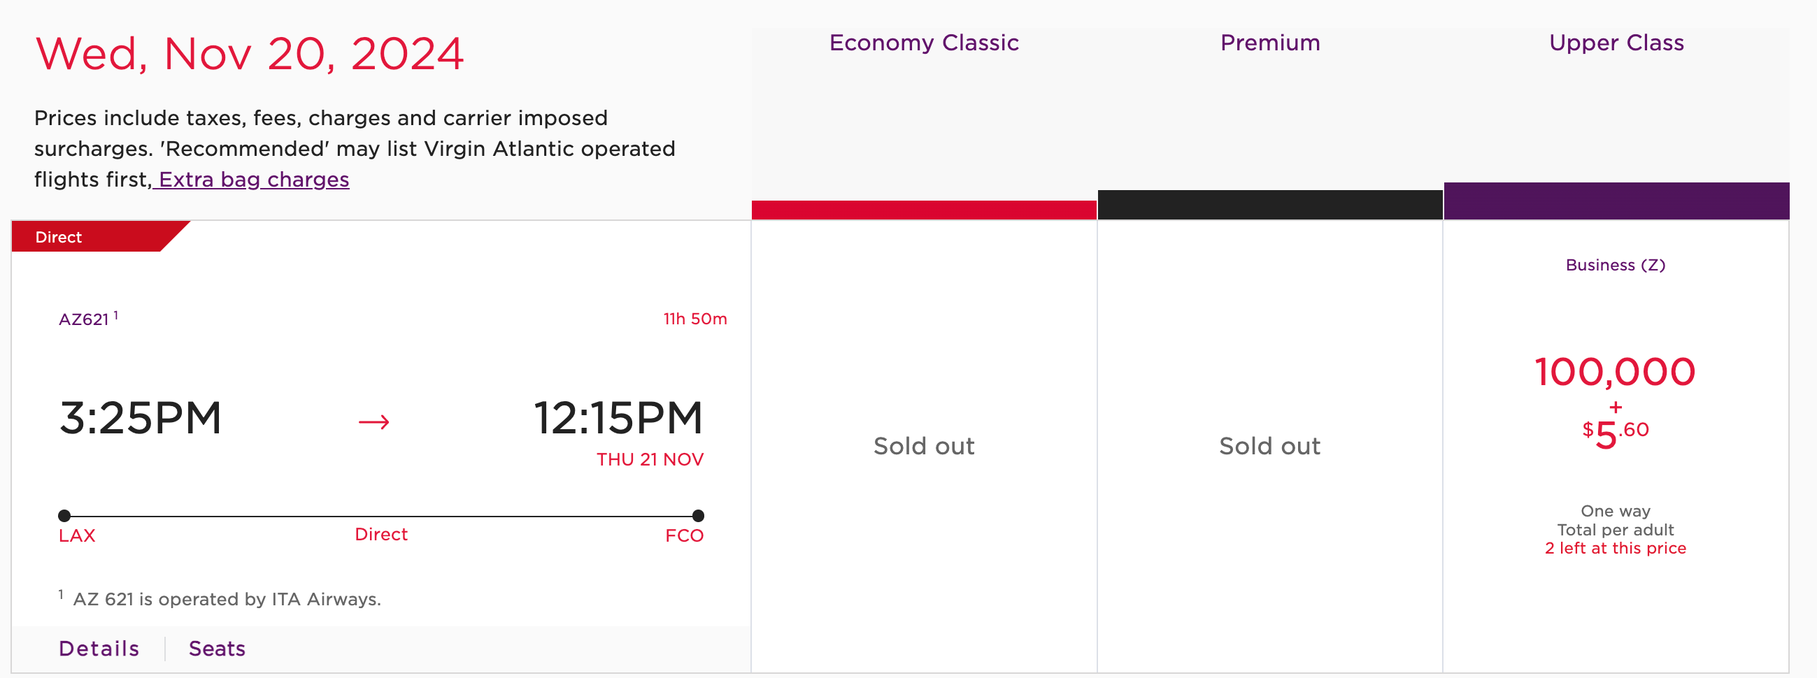The height and width of the screenshot is (678, 1817).
Task: Click the Sold out Economy Classic cell
Action: tap(923, 446)
